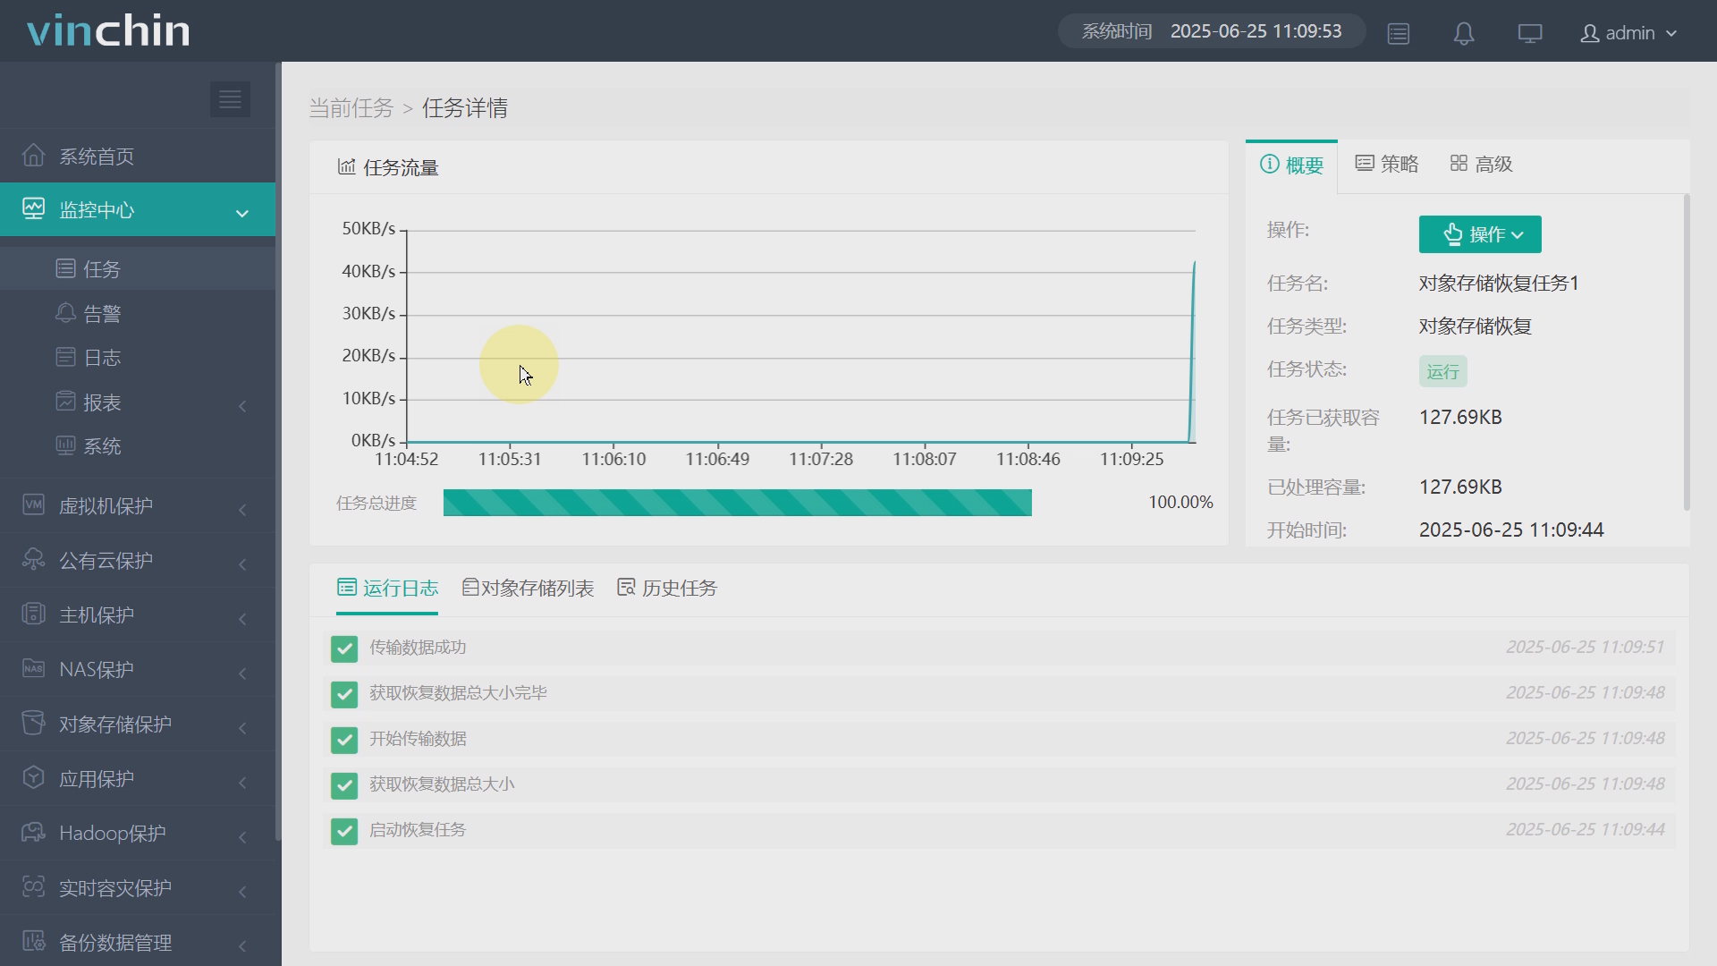Image resolution: width=1717 pixels, height=966 pixels.
Task: Click 当前任务 breadcrumb link
Action: pos(351,108)
